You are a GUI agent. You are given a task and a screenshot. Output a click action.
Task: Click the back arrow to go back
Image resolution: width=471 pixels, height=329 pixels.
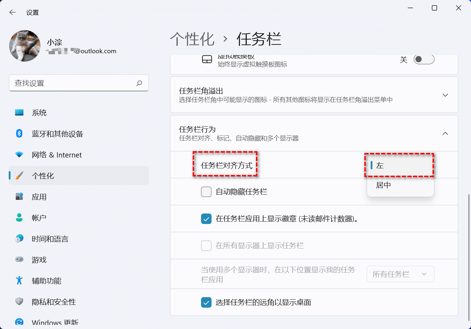(x=12, y=12)
